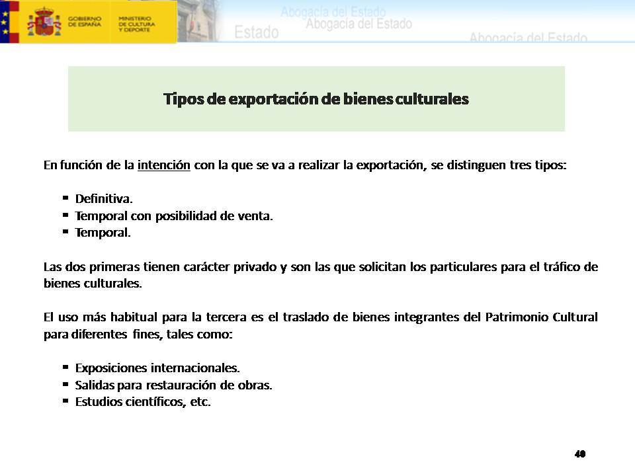The width and height of the screenshot is (635, 476).
Task: Click the underlined word intención
Action: (x=163, y=165)
